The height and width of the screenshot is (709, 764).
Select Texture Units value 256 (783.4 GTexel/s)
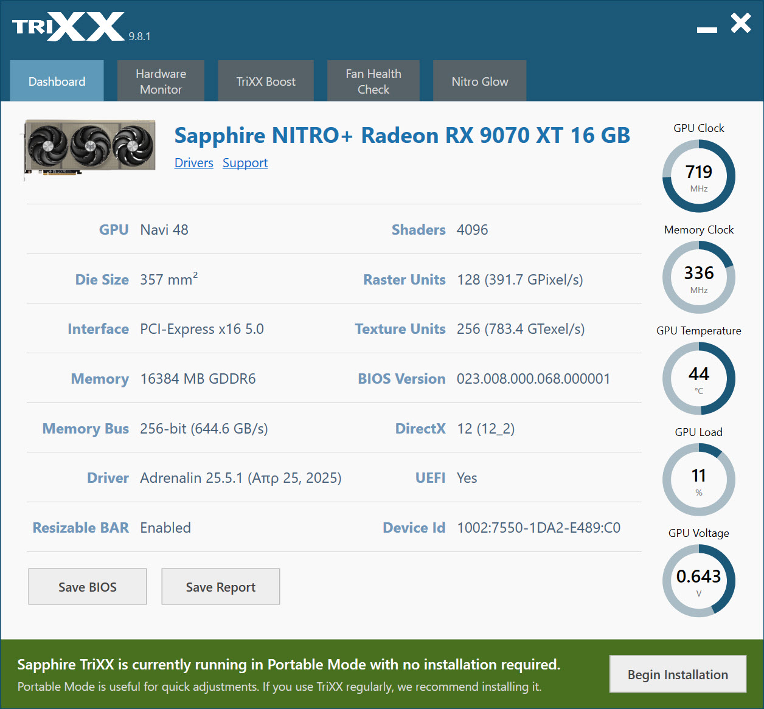(521, 329)
